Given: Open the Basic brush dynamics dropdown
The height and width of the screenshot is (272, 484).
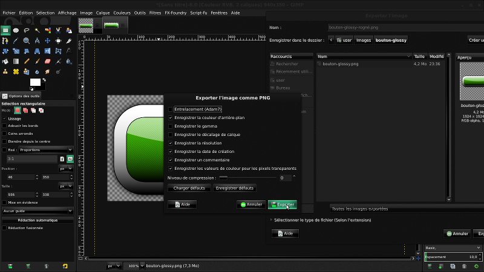Looking at the screenshot, I should (453, 248).
